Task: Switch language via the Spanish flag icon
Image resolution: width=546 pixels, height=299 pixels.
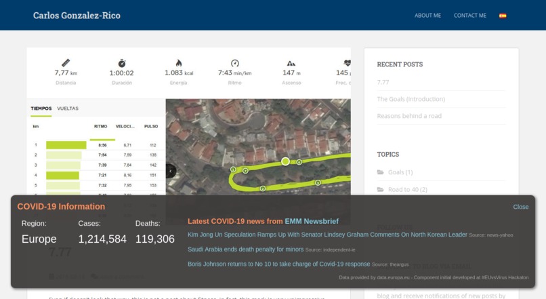Action: pyautogui.click(x=503, y=16)
